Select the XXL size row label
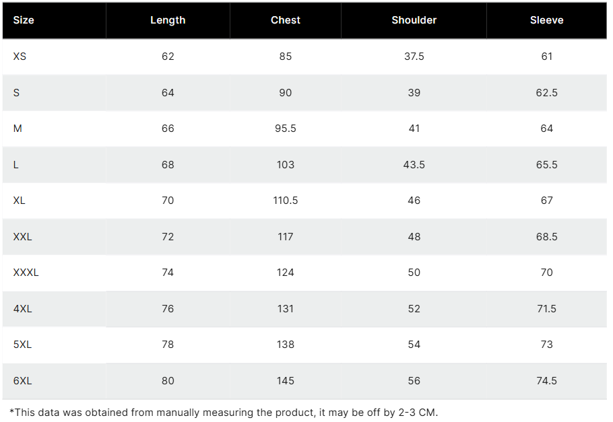613x422 pixels. 22,237
